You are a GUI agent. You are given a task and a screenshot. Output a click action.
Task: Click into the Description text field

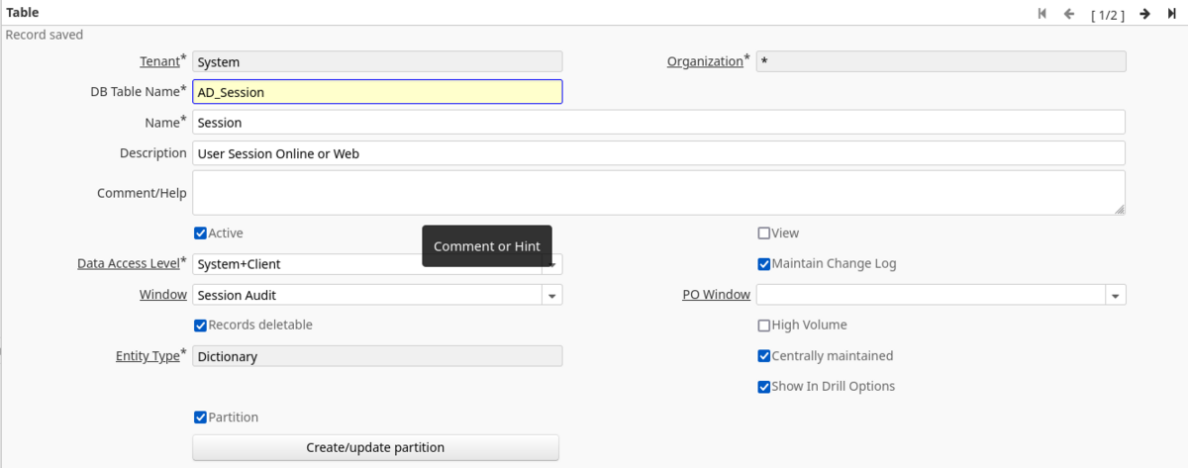point(658,153)
